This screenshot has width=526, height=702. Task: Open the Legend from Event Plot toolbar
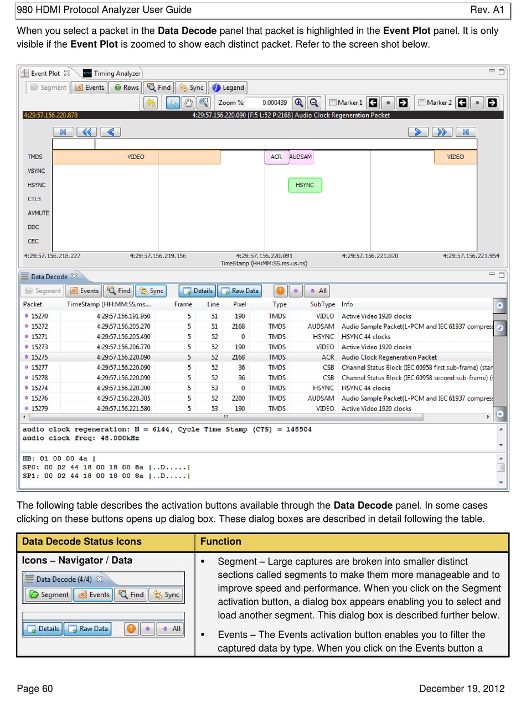click(x=228, y=88)
